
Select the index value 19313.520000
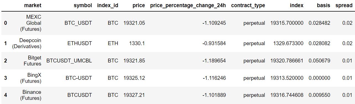[287, 78]
